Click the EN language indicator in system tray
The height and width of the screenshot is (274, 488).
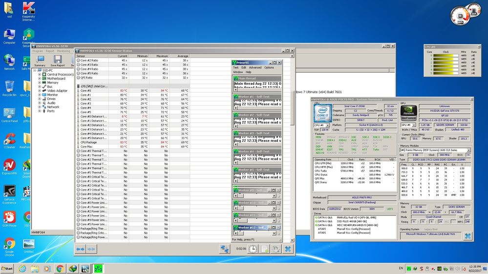[x=401, y=268]
